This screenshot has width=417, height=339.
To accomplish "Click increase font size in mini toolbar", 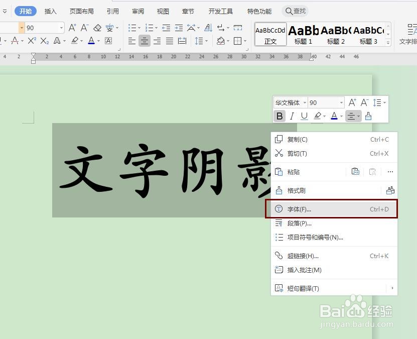I will (x=352, y=102).
